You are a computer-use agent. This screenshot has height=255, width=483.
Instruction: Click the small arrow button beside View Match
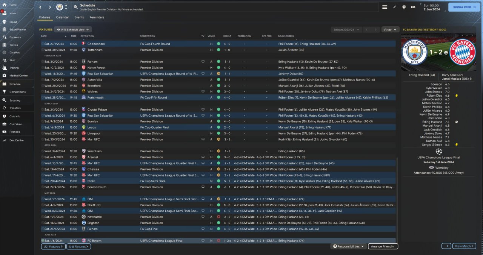click(x=446, y=246)
